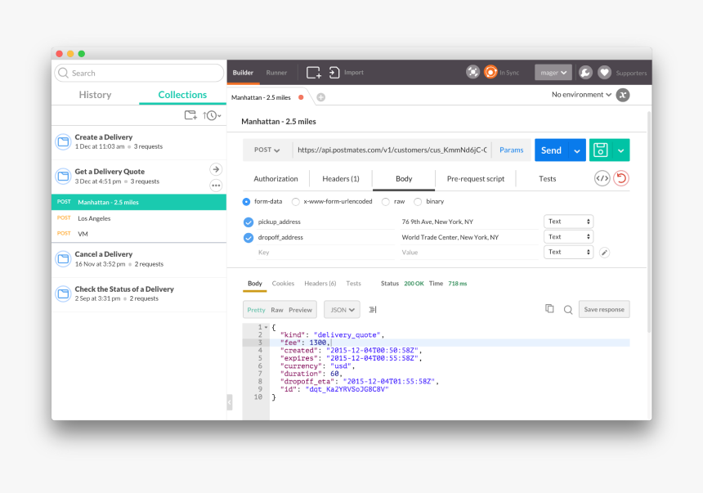Click the red reset request icon

(x=621, y=178)
